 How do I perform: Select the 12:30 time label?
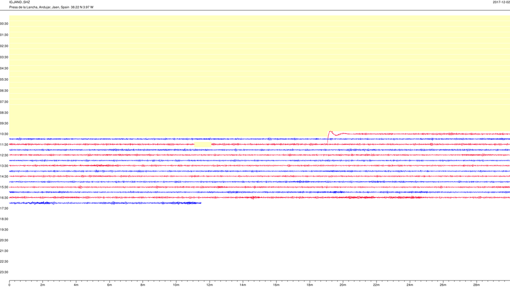[x=4, y=155]
